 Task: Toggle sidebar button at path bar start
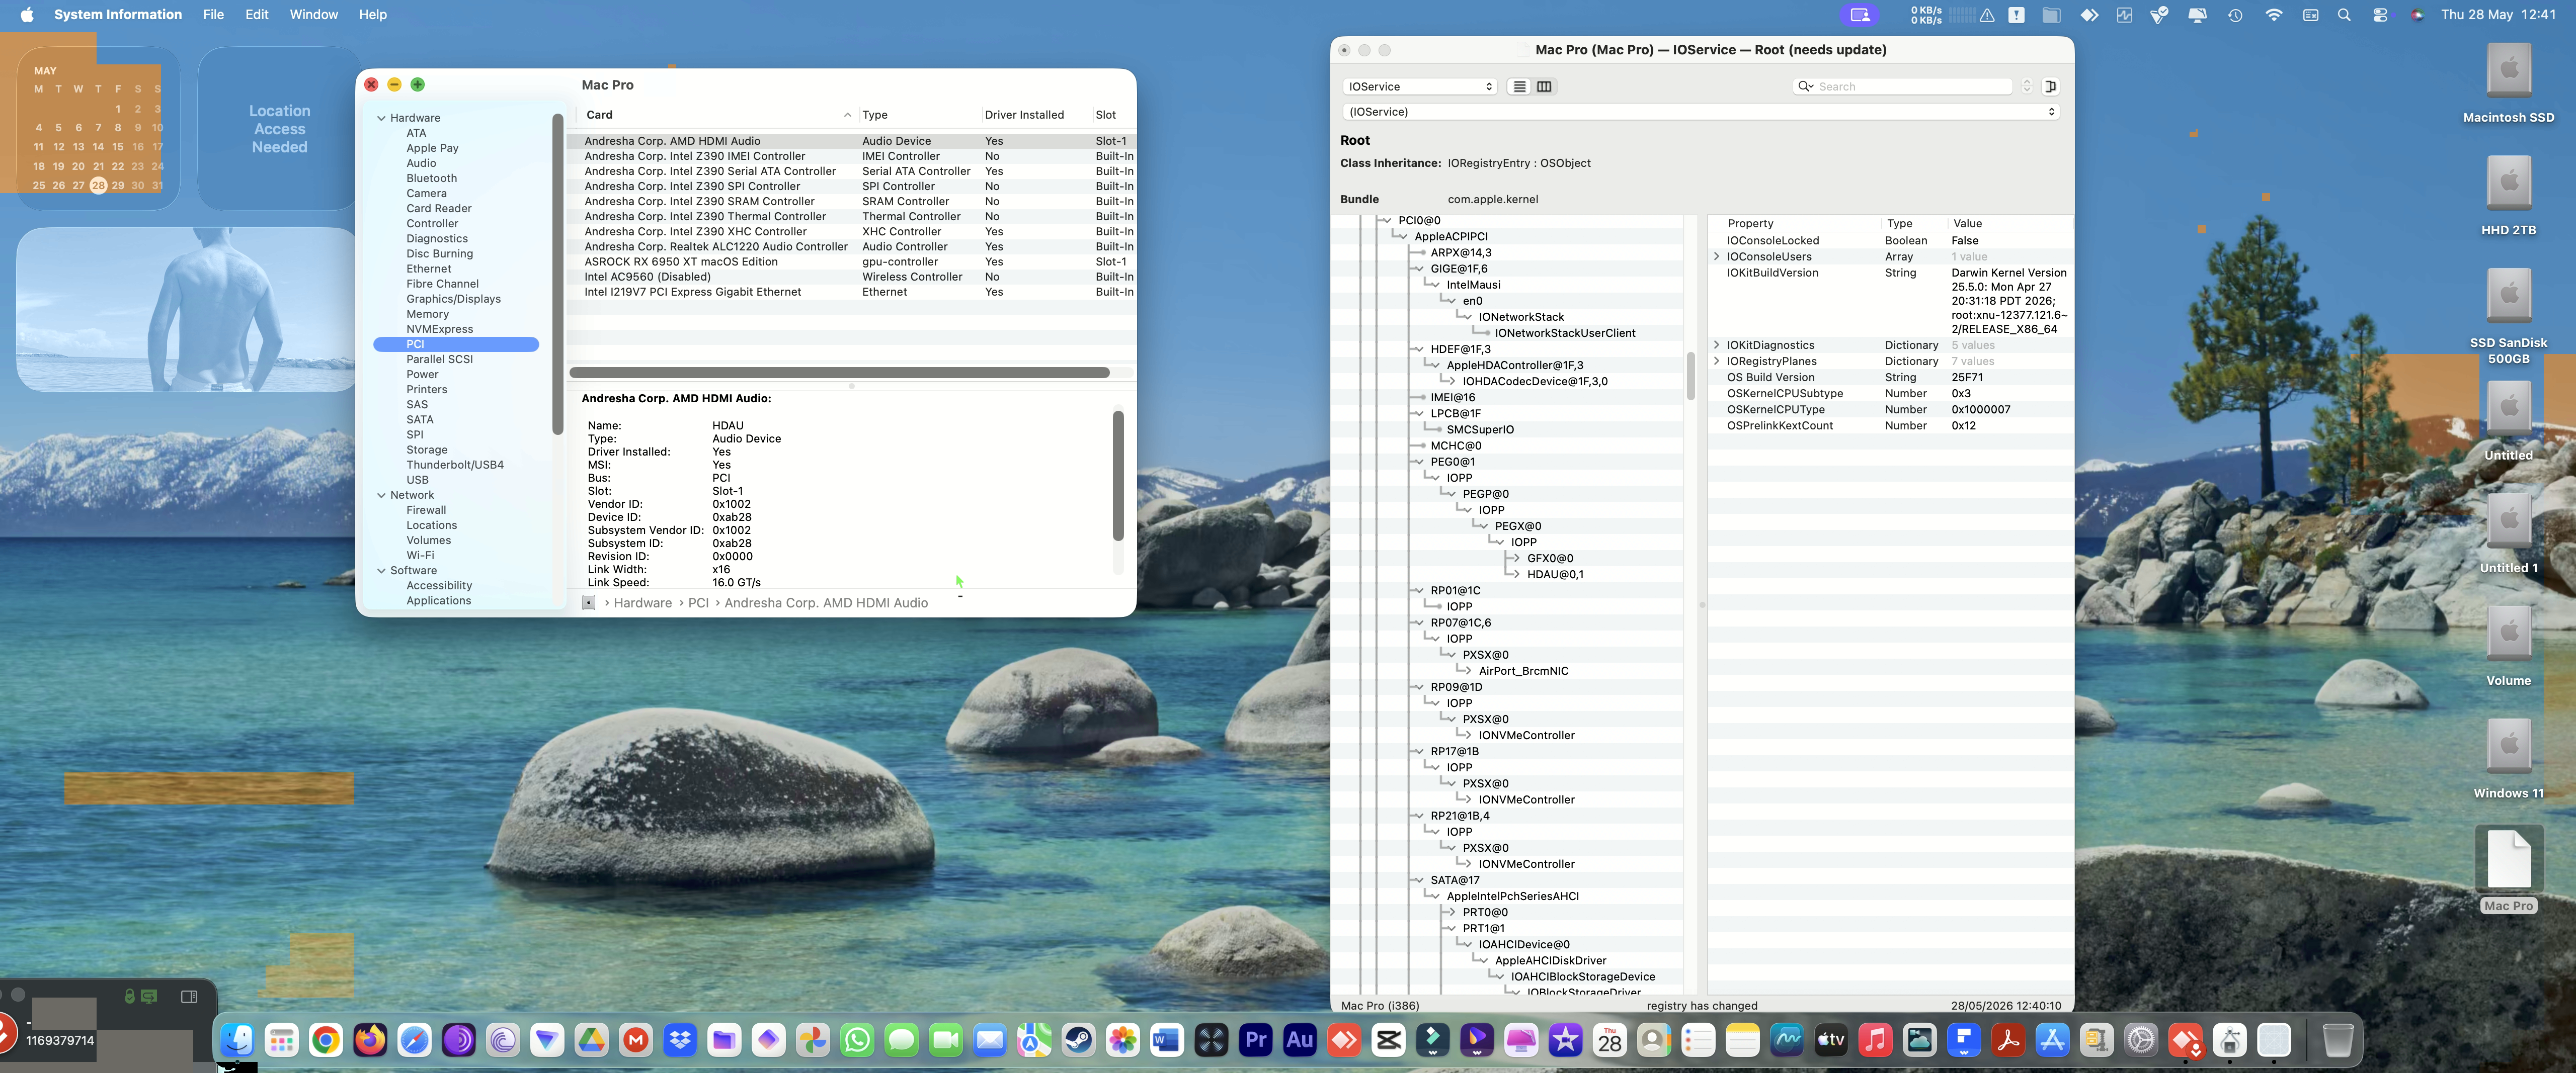pyautogui.click(x=589, y=603)
